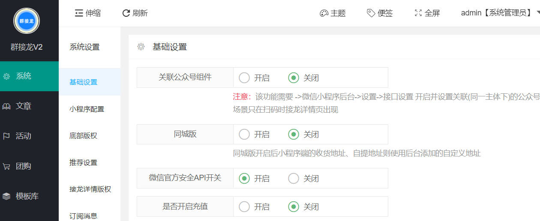Select the 系统 gear icon in sidebar

[6, 77]
